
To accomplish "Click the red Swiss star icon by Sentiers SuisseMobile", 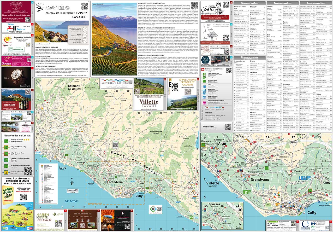I will [203, 69].
